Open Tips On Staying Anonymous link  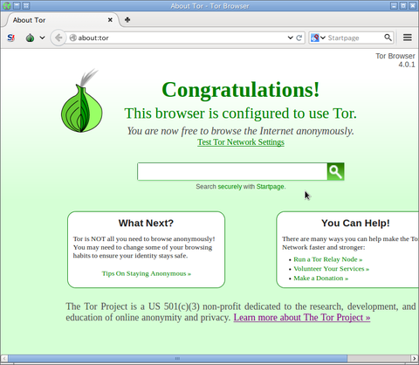click(x=147, y=273)
